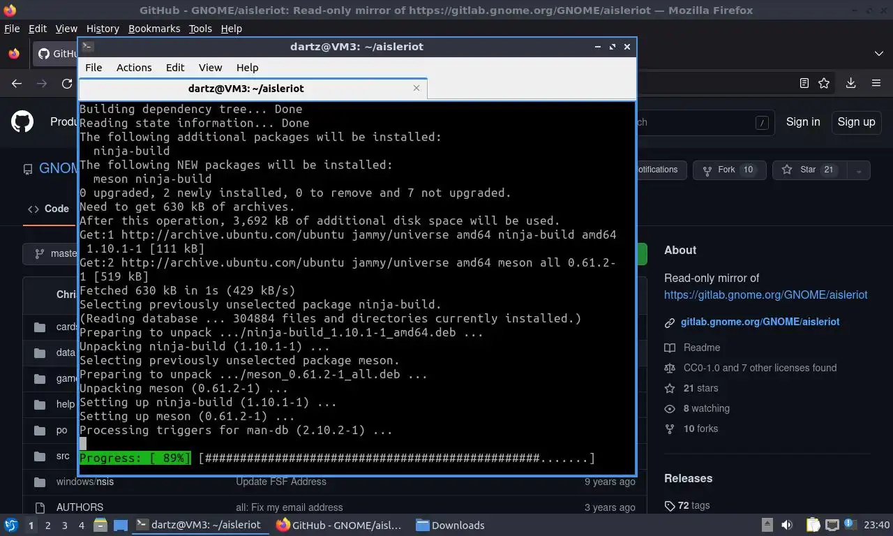Open the Firefox hamburger application menu
Viewport: 893px width, 536px height.
(876, 83)
